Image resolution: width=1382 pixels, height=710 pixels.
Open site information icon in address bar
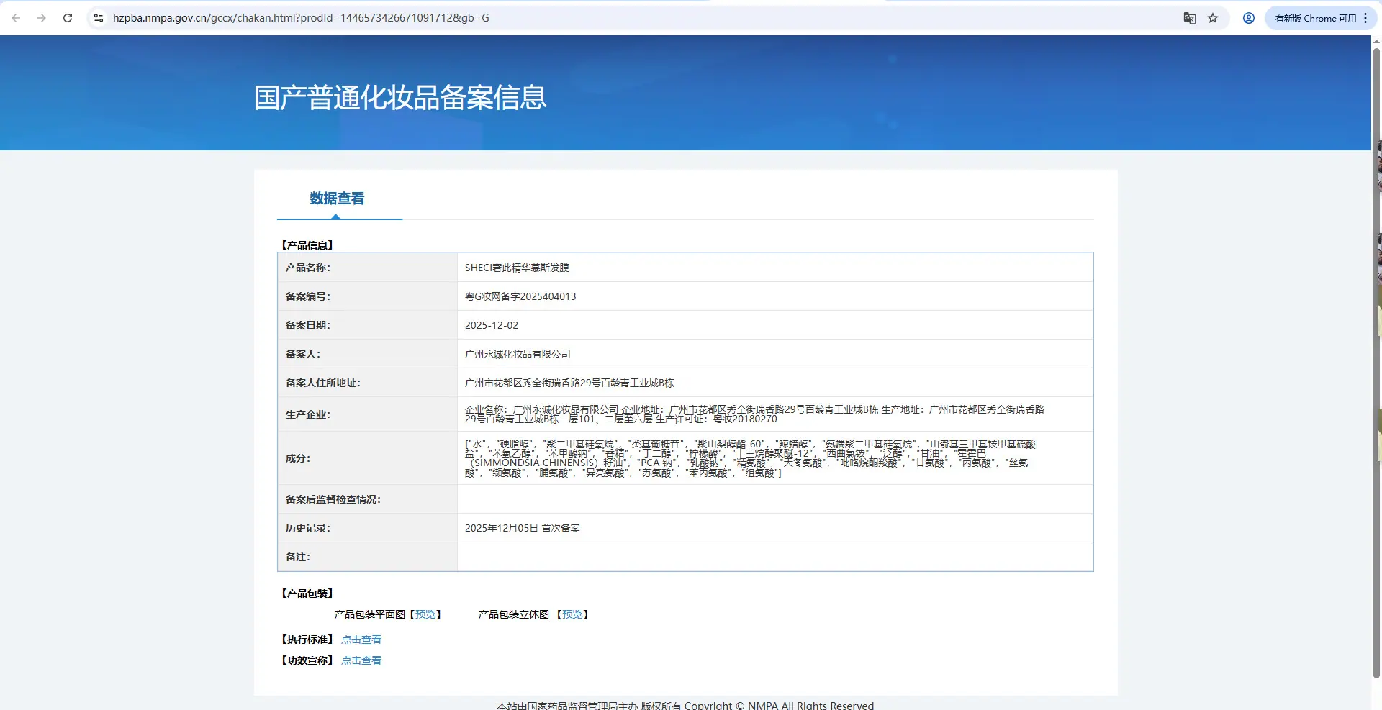[99, 18]
